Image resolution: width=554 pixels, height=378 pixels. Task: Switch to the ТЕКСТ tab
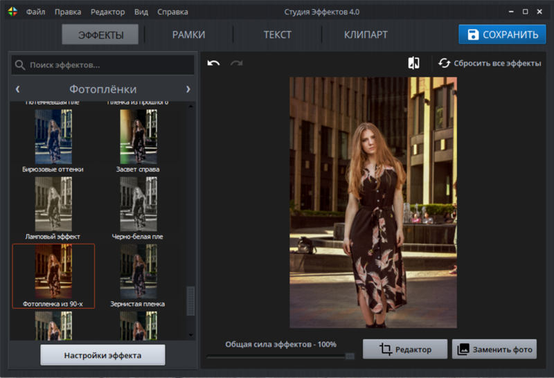point(278,35)
